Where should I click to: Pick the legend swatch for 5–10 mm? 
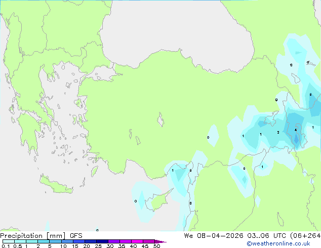pos(56,241)
